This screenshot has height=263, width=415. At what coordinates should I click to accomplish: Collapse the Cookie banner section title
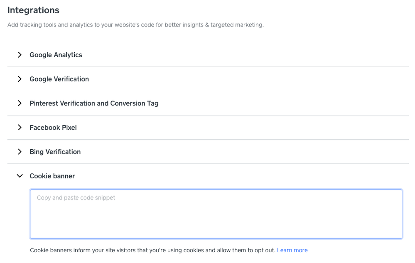tap(52, 176)
